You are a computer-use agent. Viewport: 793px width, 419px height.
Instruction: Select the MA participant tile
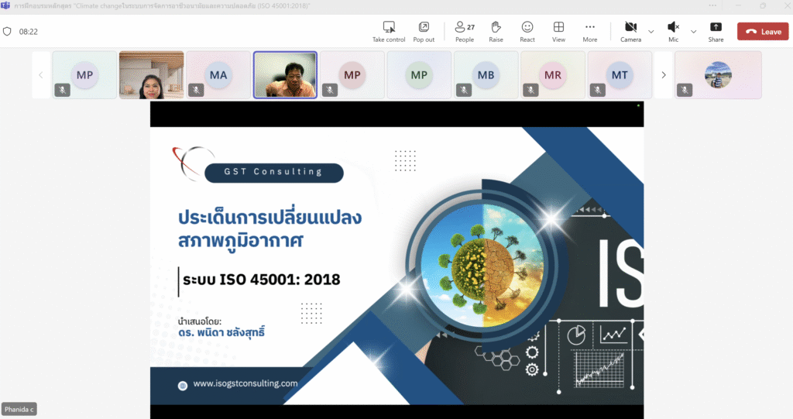point(218,75)
